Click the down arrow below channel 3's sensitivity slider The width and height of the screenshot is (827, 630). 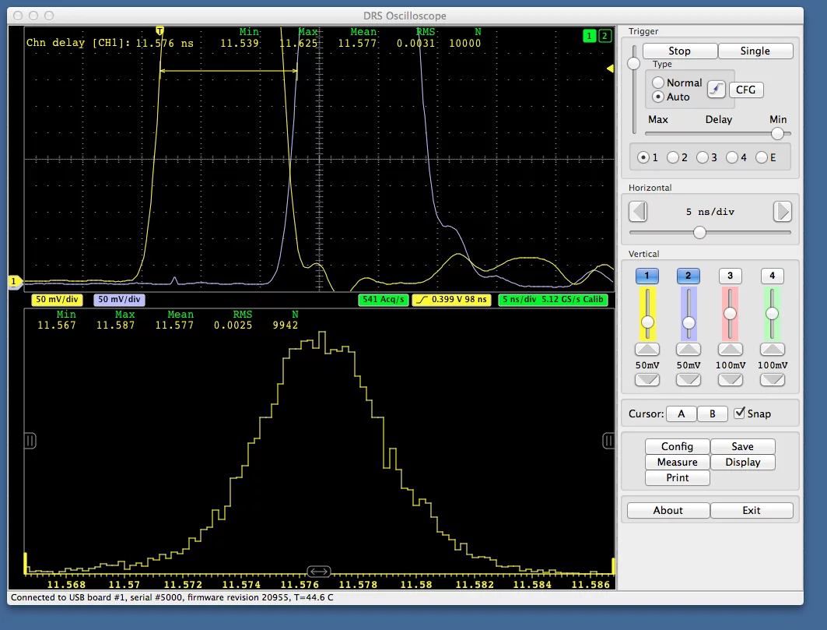click(x=731, y=380)
